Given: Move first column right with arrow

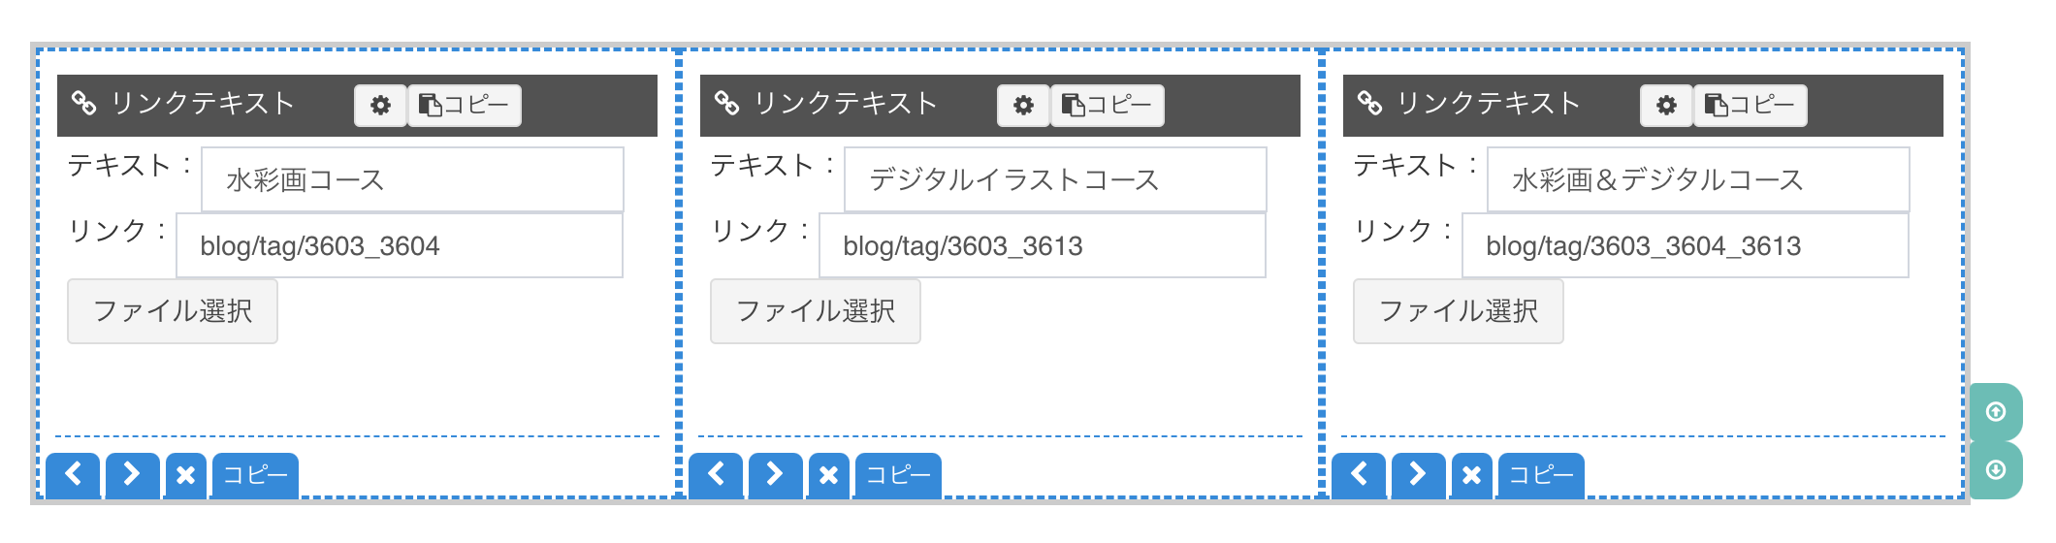Looking at the screenshot, I should 132,475.
